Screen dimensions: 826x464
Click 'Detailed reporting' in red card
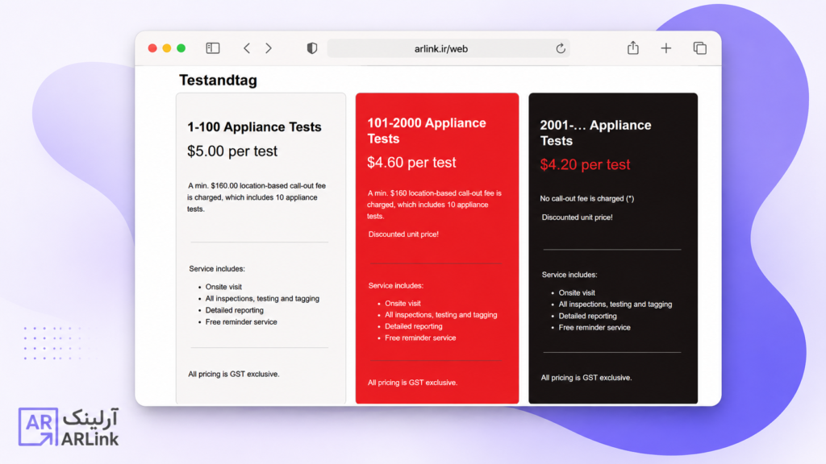tap(413, 326)
